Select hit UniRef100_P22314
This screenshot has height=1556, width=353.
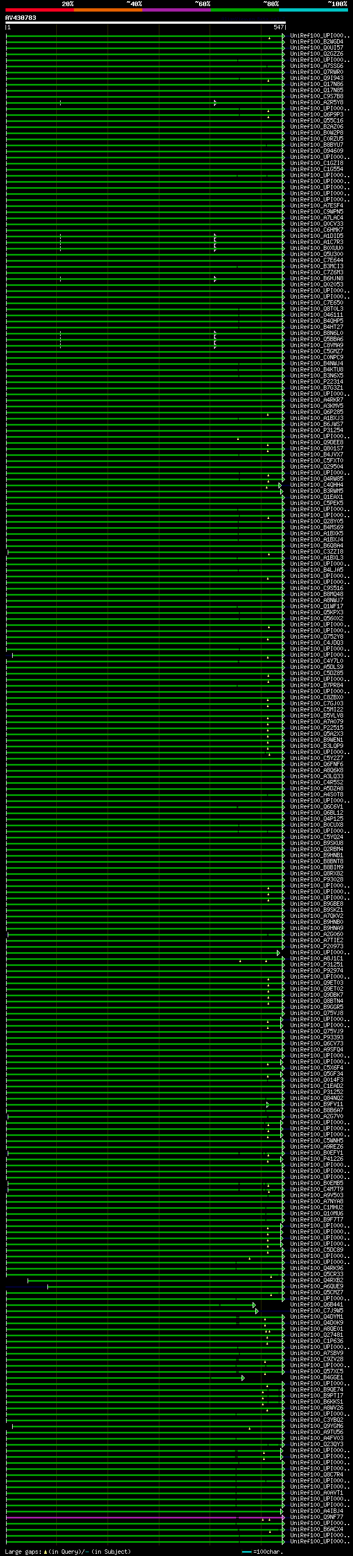[316, 382]
